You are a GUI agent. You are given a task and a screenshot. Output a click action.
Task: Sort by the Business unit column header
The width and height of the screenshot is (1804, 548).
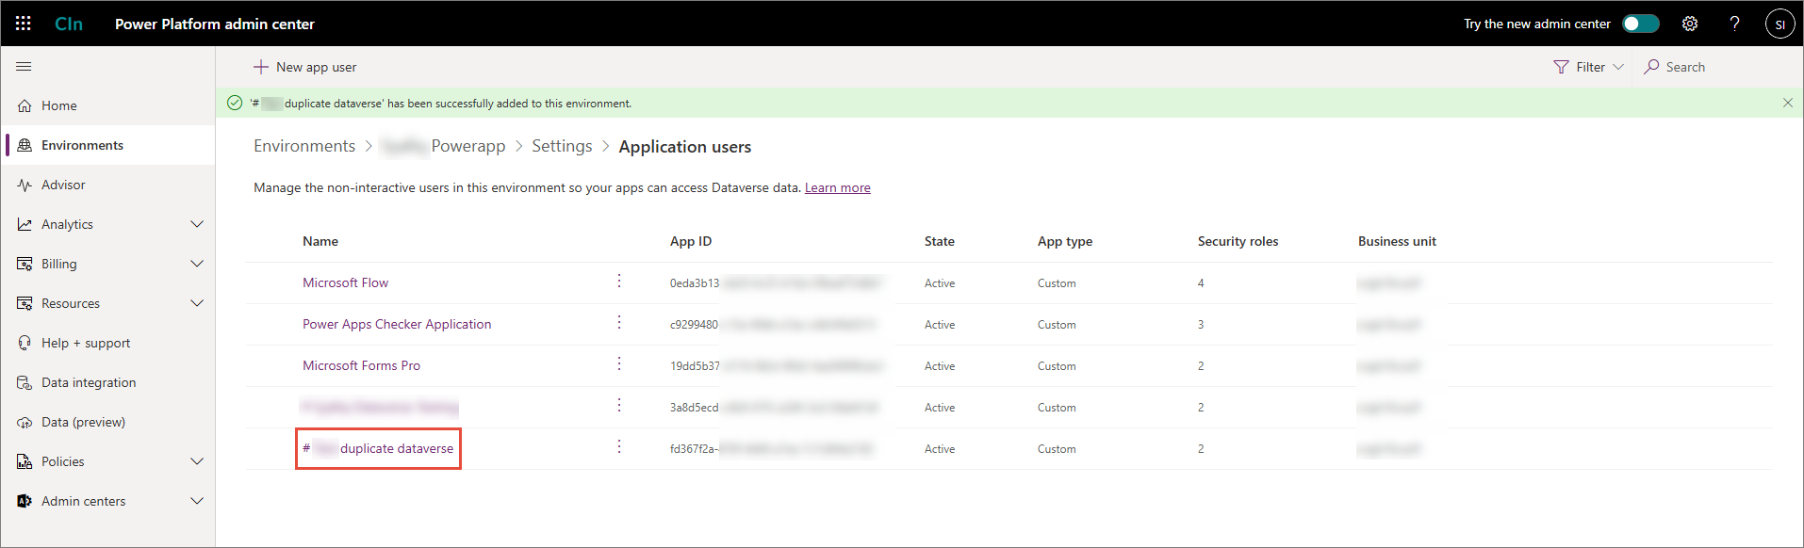[1397, 241]
